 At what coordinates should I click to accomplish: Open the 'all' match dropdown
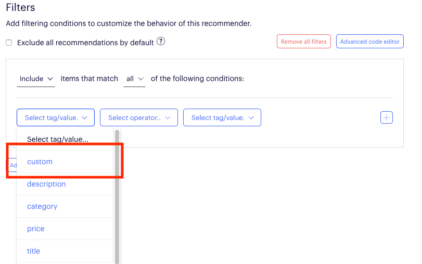coord(134,79)
